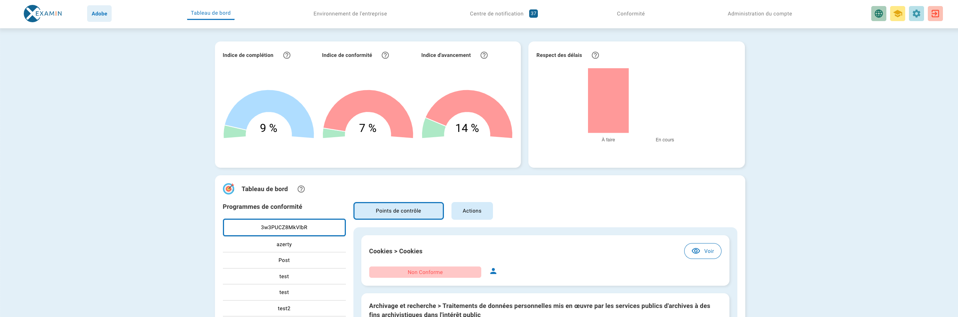Go to Tableau de bord tab
958x317 pixels.
point(210,13)
